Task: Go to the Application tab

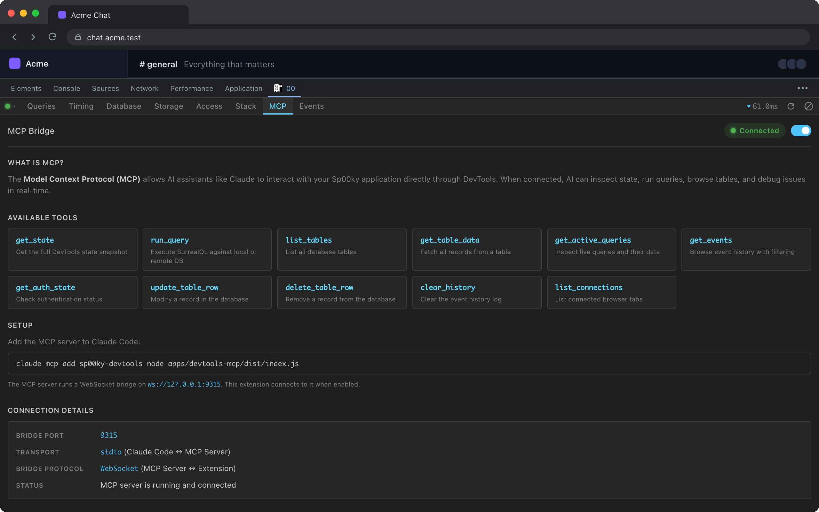Action: (x=244, y=88)
